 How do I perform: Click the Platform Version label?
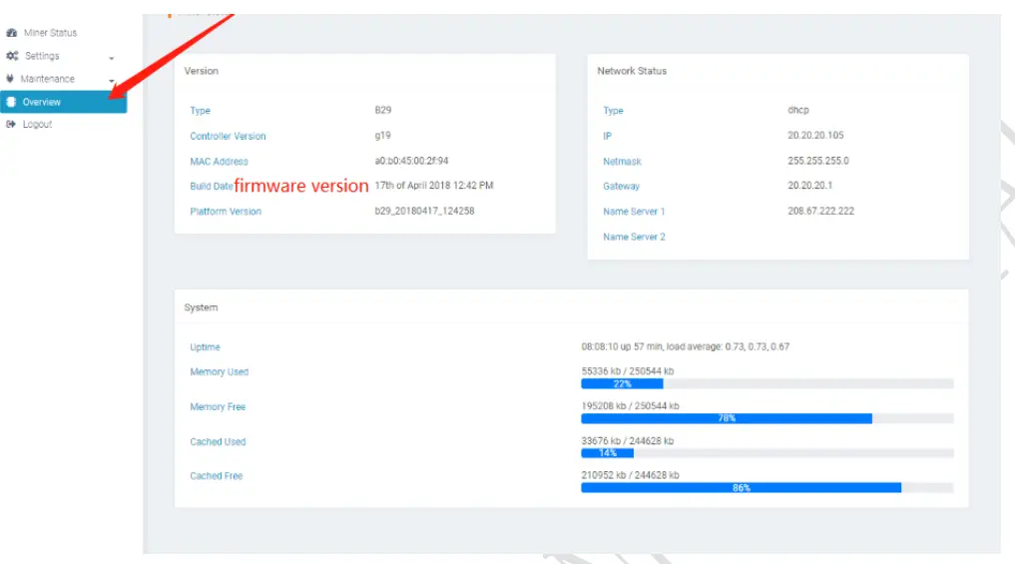[226, 211]
